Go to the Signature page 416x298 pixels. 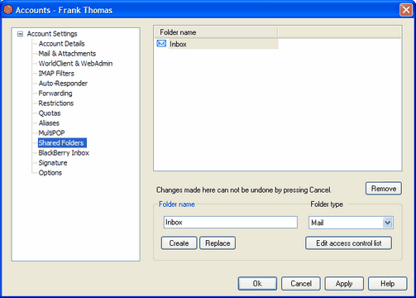(x=53, y=163)
